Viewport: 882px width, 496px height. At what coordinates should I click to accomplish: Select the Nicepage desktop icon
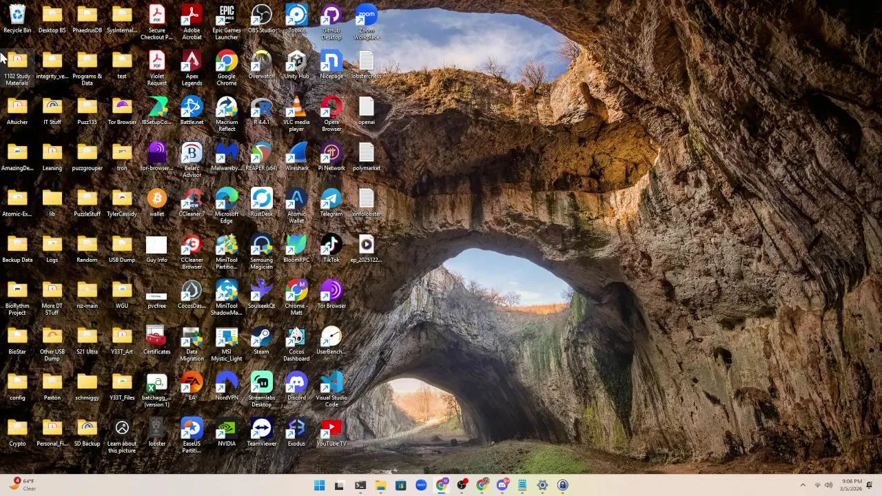tap(331, 65)
